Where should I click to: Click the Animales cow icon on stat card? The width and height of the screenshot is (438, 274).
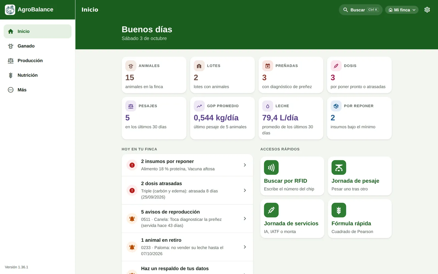tap(131, 66)
